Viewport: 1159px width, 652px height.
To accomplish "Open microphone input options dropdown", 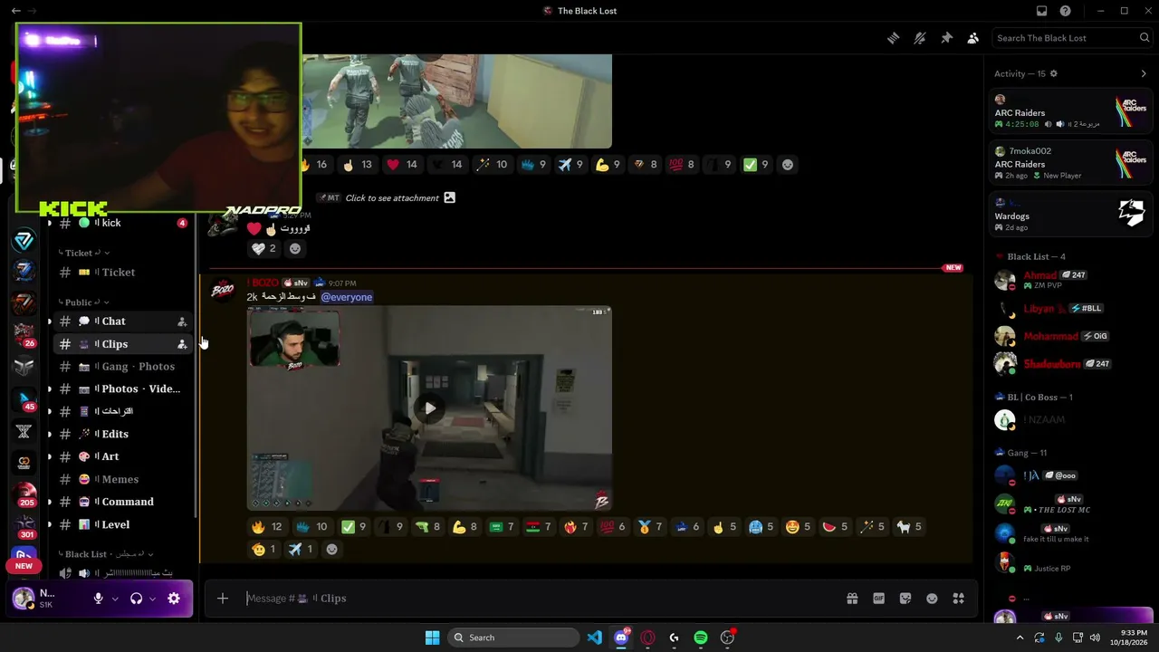I will click(115, 599).
